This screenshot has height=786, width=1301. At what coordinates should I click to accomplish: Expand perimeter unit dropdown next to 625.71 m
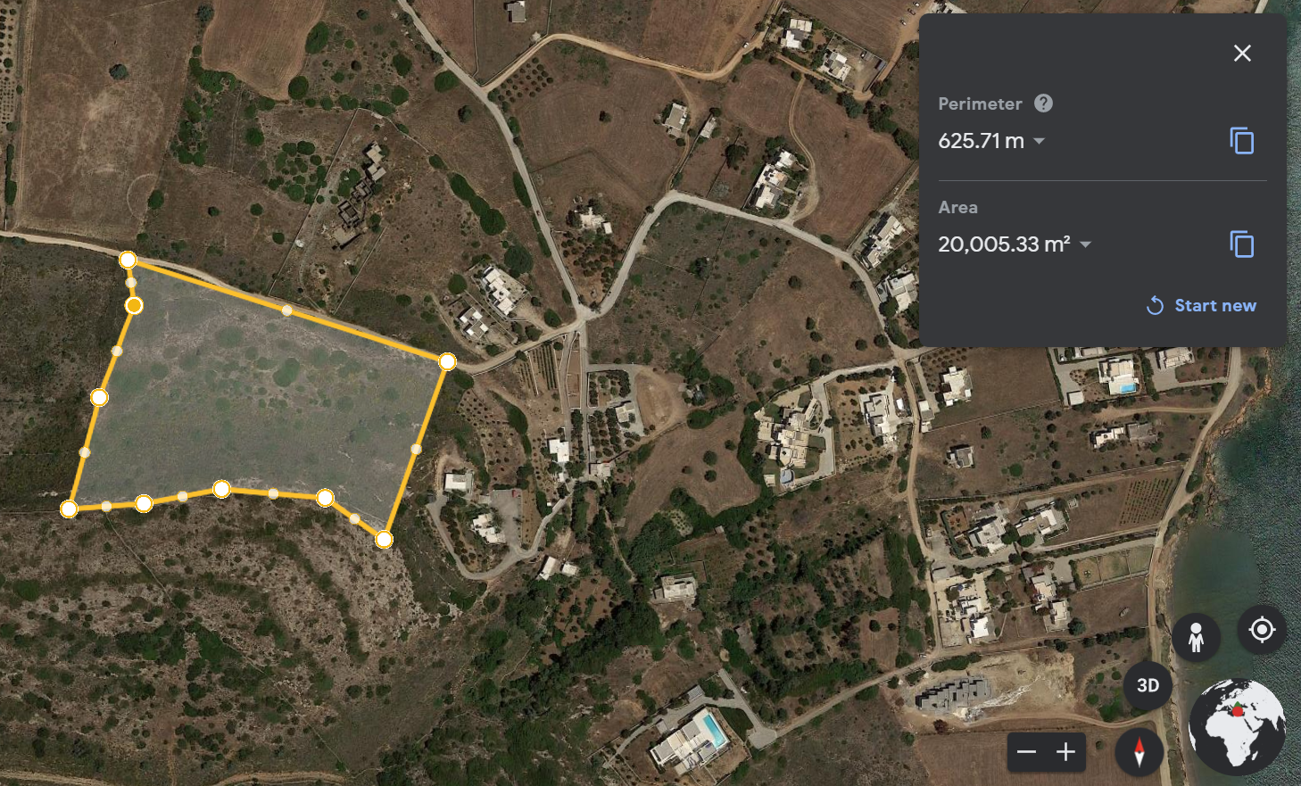click(1039, 141)
